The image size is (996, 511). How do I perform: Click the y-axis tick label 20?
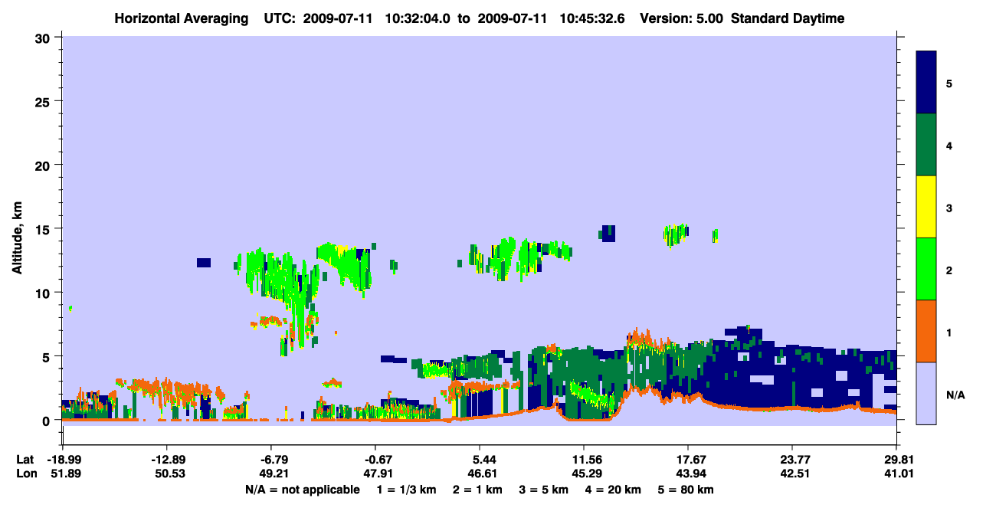[44, 165]
